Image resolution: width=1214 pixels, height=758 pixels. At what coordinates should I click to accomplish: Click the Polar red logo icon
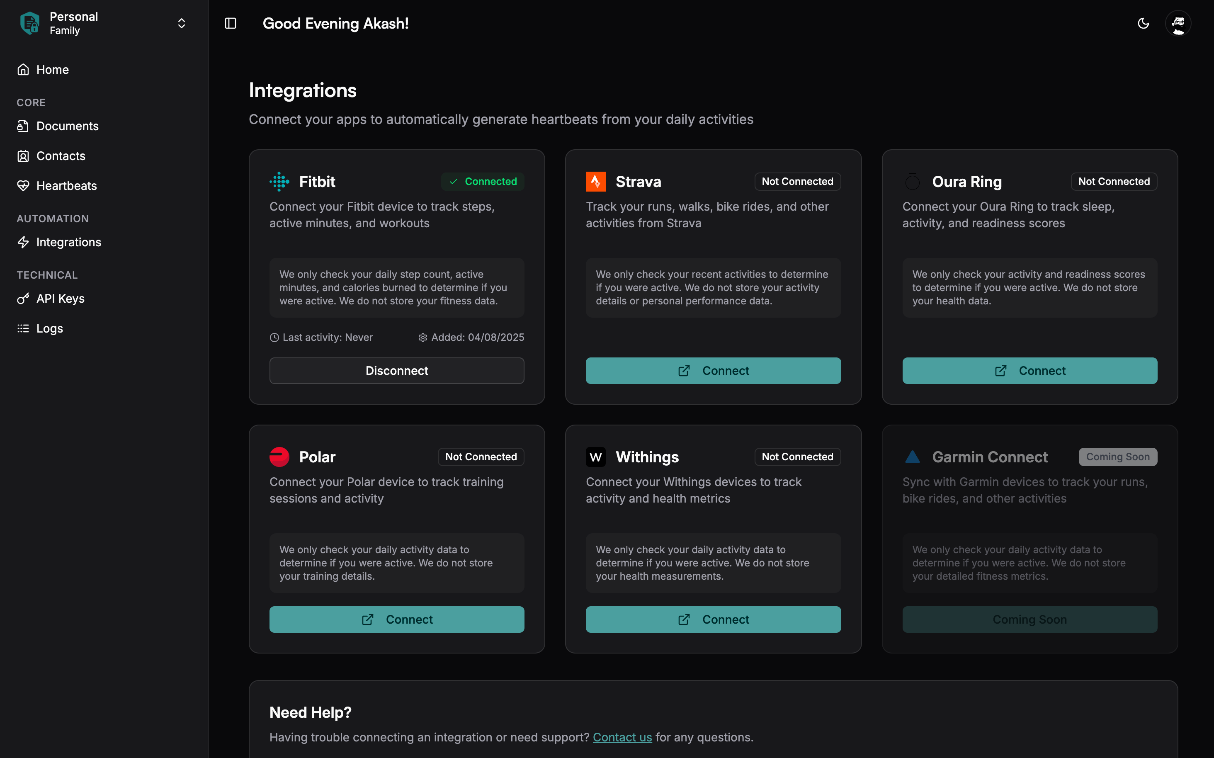click(x=279, y=457)
